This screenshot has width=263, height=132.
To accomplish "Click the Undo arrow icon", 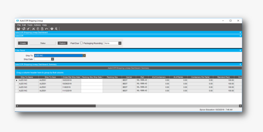I will click(46, 29).
